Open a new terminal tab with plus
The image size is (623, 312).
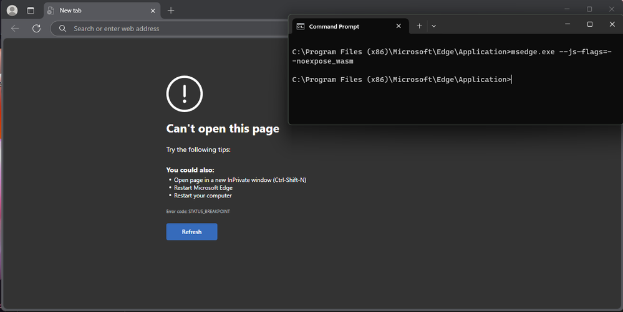pos(419,26)
